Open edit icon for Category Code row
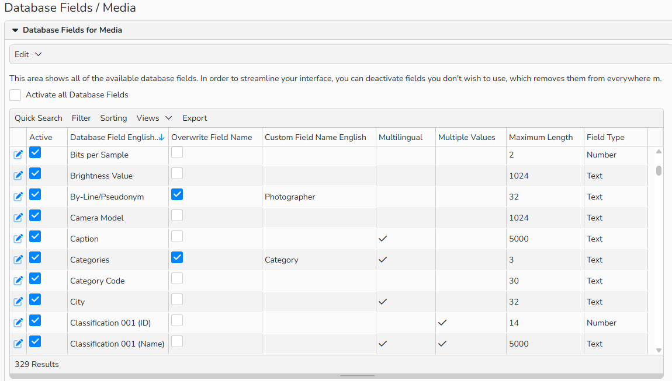The height and width of the screenshot is (381, 672). tap(18, 281)
